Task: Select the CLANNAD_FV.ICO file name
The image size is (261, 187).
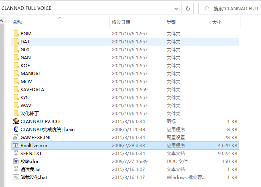Action: tap(40, 122)
